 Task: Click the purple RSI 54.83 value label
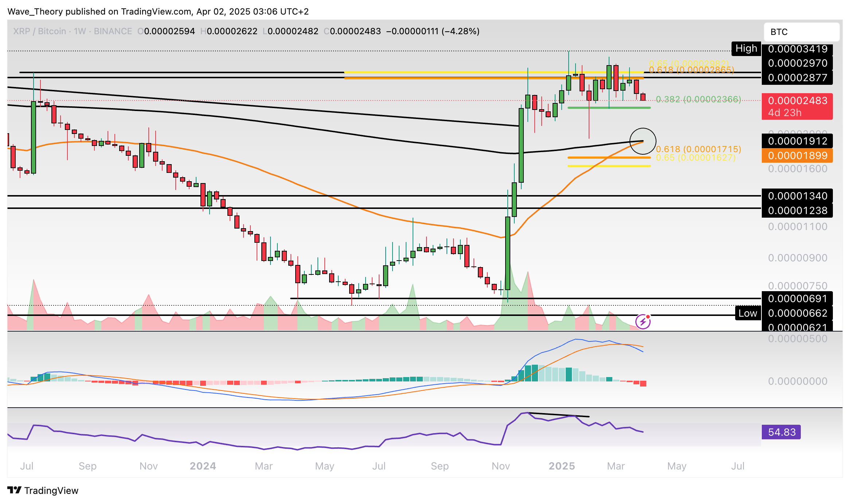(x=781, y=432)
